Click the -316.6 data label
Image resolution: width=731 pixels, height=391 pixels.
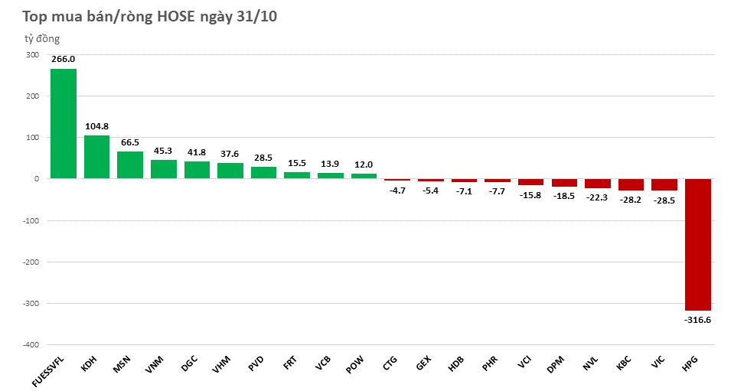point(697,320)
